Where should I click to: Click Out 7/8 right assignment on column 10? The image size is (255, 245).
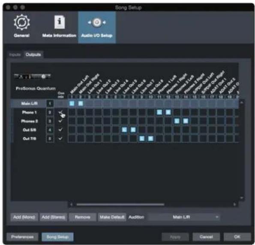tap(151, 138)
